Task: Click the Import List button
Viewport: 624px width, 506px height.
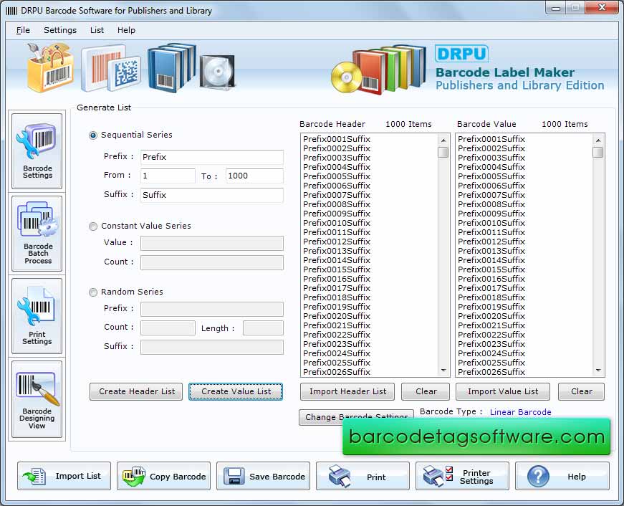Action: [64, 477]
